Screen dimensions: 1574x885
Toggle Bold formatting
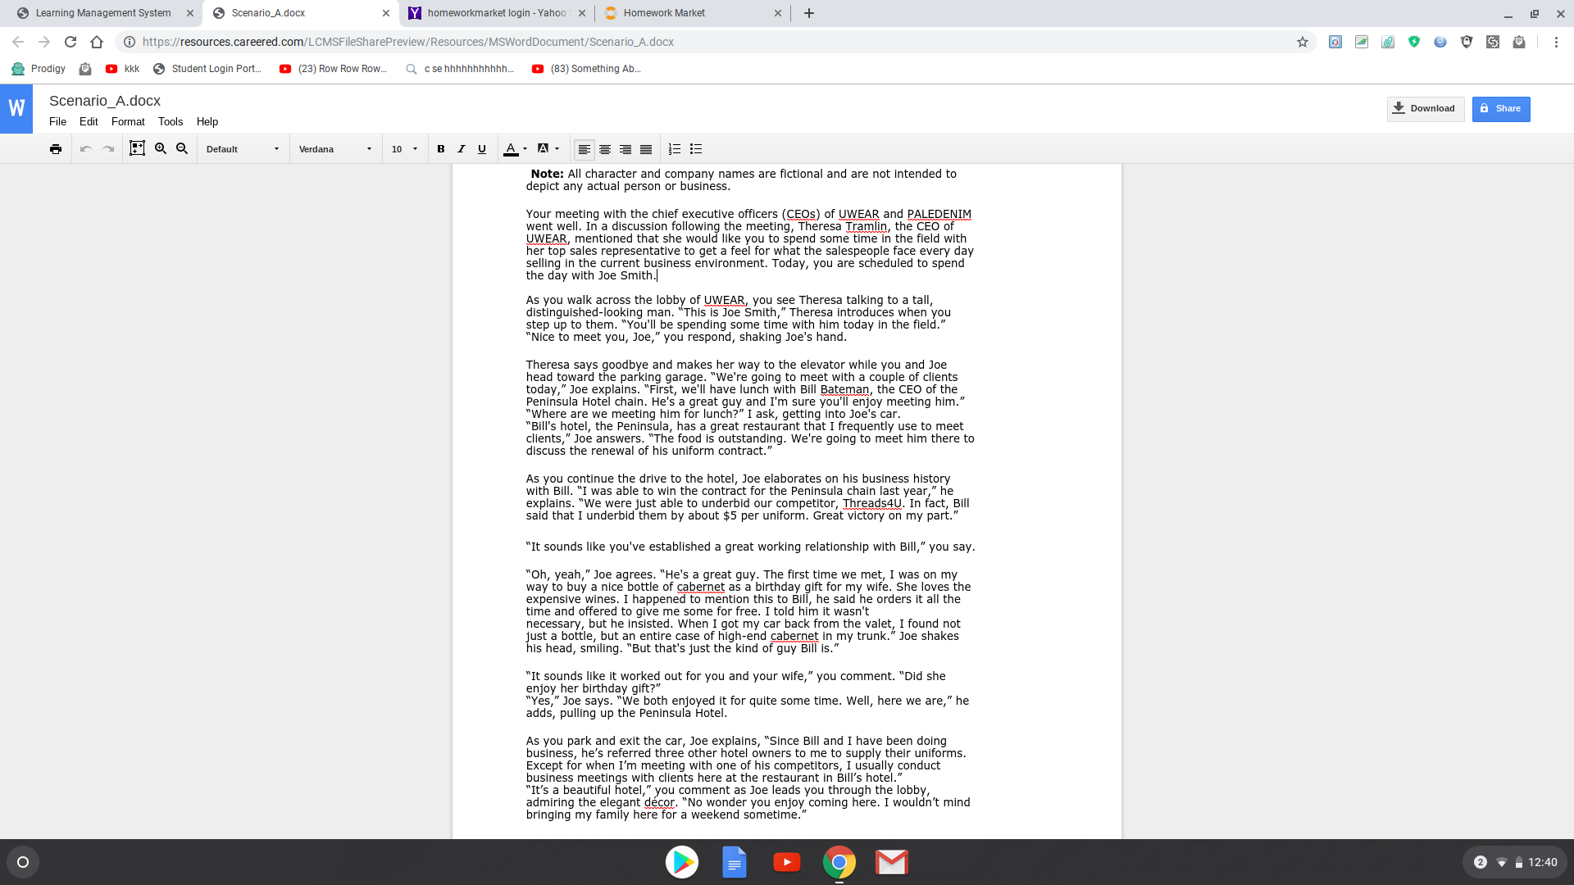pos(441,149)
